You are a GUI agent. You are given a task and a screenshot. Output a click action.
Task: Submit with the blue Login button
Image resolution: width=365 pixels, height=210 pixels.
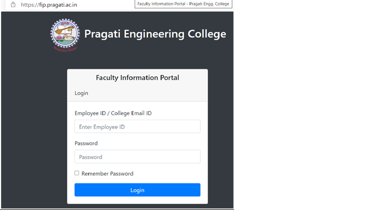(x=137, y=190)
